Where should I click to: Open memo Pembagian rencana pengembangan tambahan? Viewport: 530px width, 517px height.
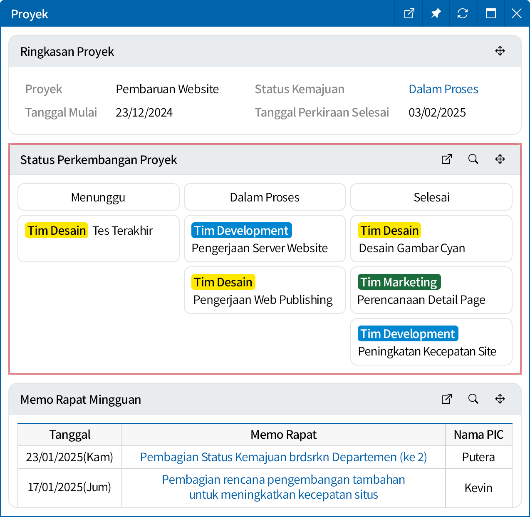[x=283, y=487]
